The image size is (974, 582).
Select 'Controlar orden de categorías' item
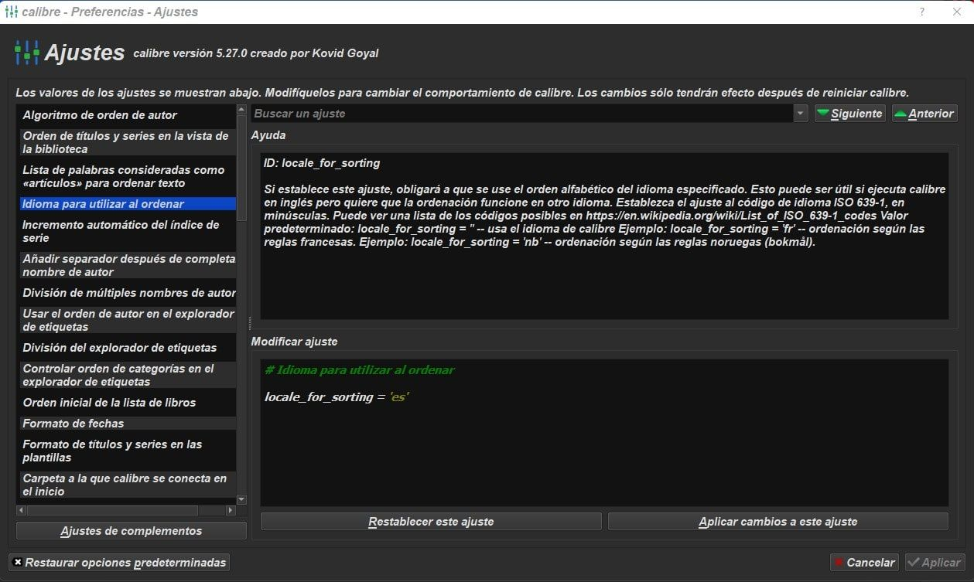point(128,375)
